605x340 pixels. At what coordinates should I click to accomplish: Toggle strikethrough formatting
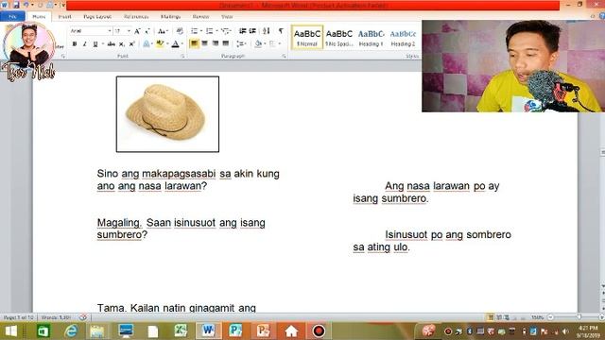click(112, 44)
